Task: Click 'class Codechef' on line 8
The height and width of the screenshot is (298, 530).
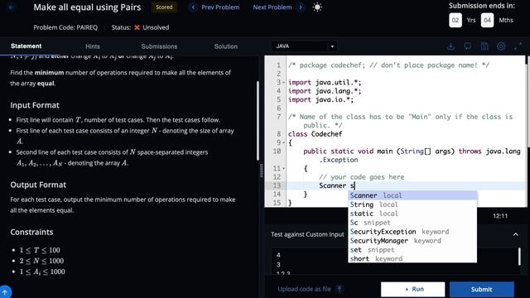Action: point(315,134)
